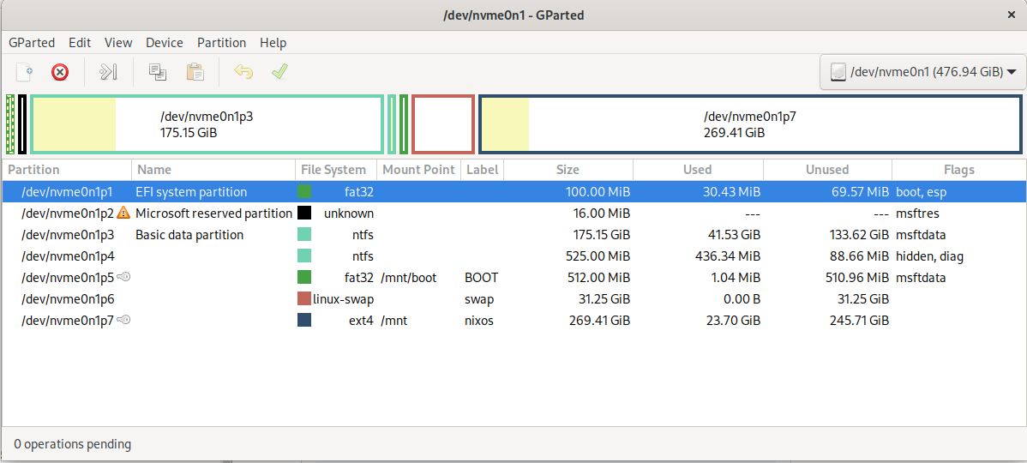The image size is (1027, 463).
Task: Click the Paste partition toolbar icon
Action: (x=195, y=71)
